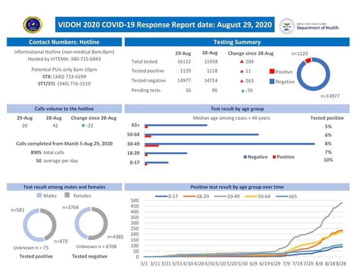This screenshot has width=360, height=272.
Task: Click the VITEMA hotline number 340-715-6843
Action: [84, 59]
